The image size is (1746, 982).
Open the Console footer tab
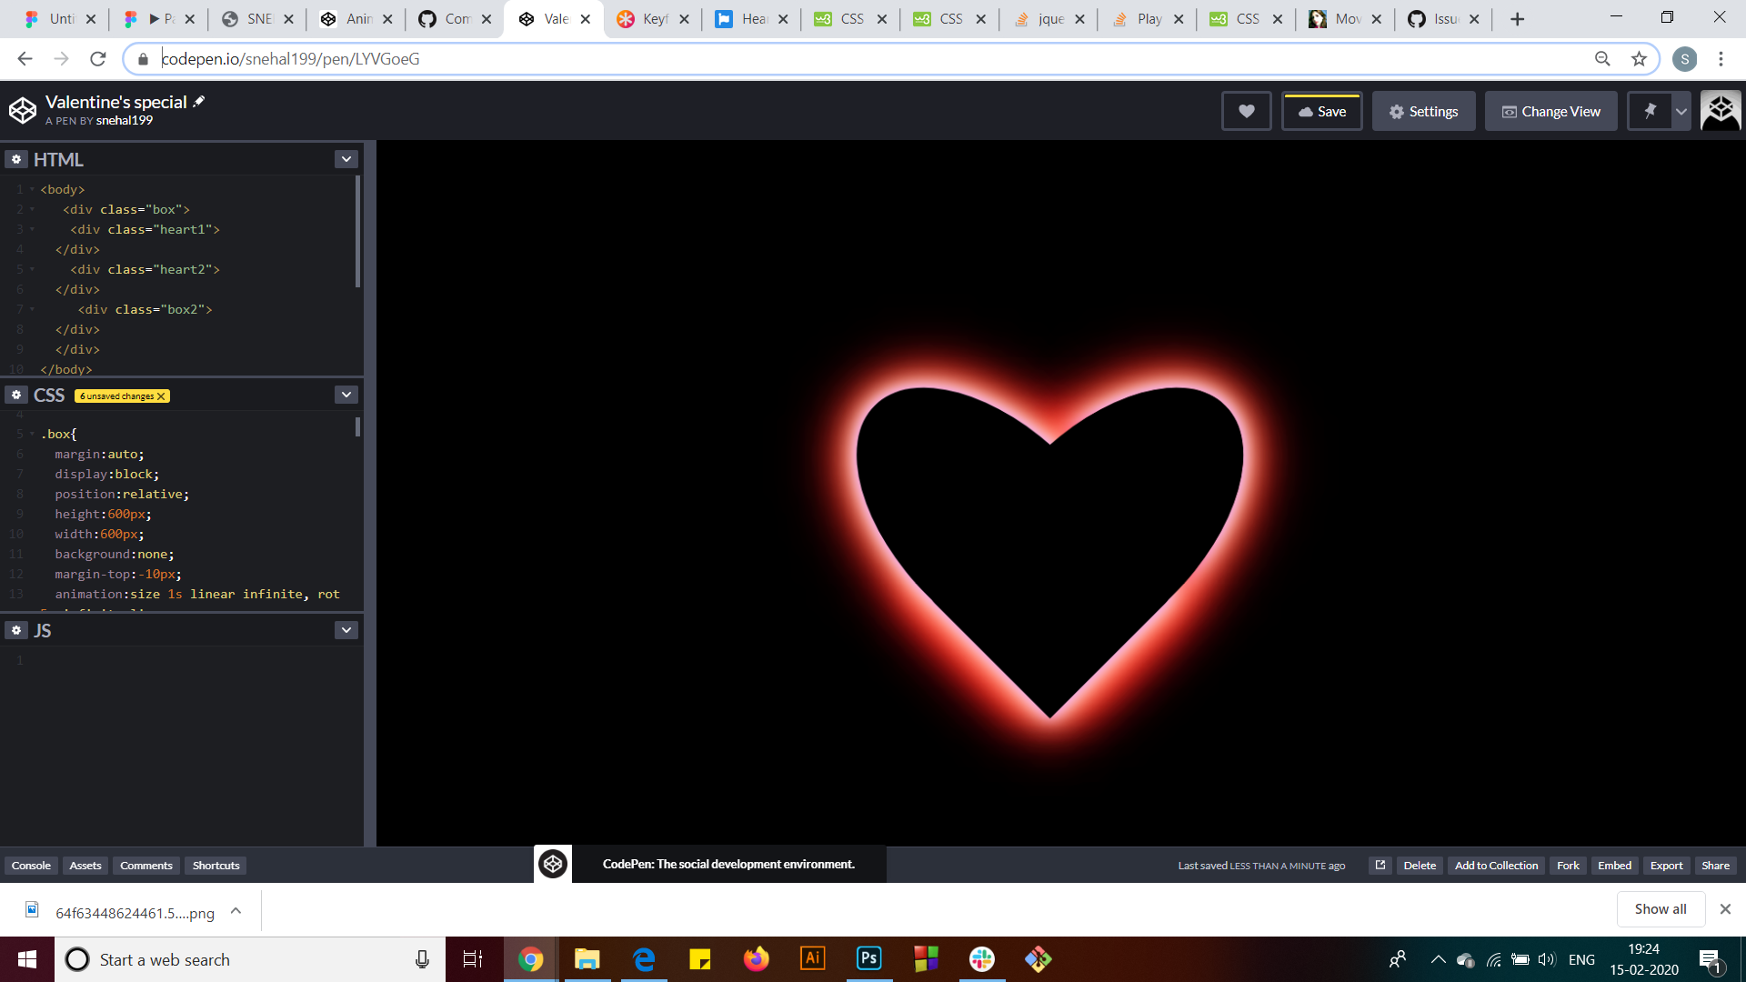31,865
